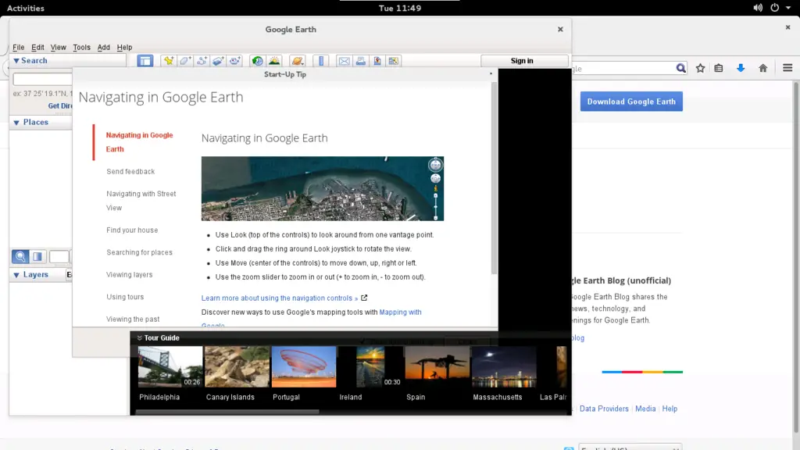800x450 pixels.
Task: Show browser bookmarks list icon
Action: pos(719,69)
